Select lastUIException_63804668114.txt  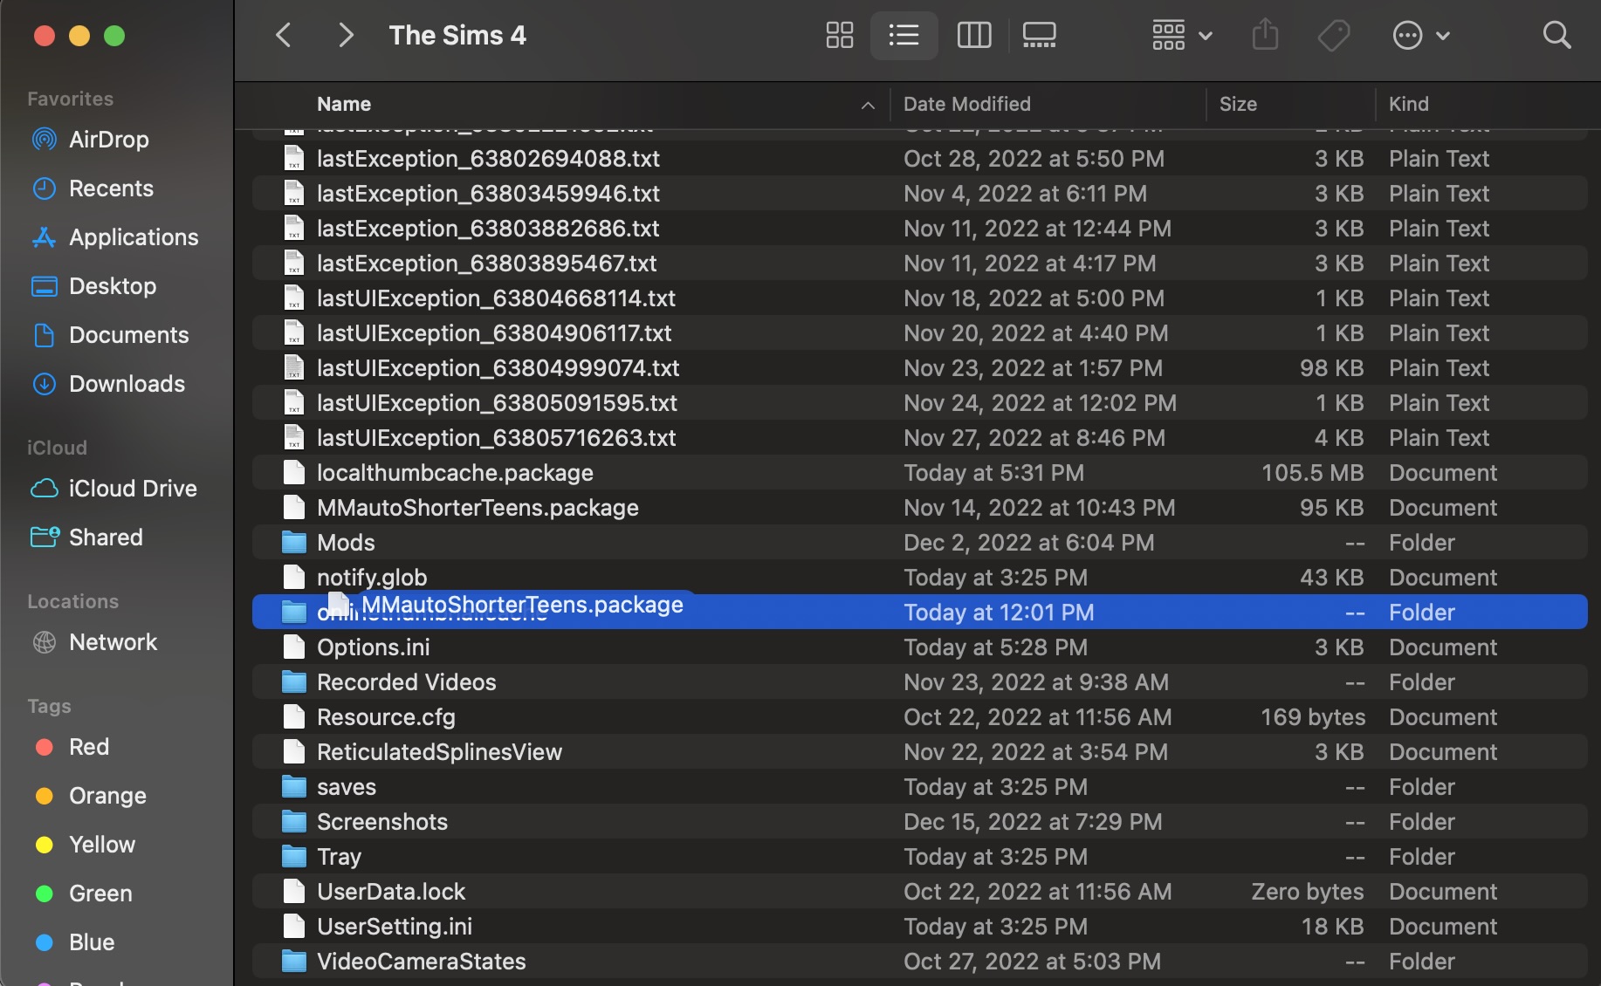919,298
